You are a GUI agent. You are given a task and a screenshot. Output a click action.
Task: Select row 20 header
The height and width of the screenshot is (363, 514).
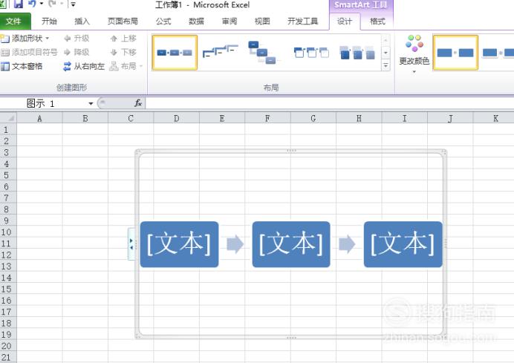coord(8,346)
